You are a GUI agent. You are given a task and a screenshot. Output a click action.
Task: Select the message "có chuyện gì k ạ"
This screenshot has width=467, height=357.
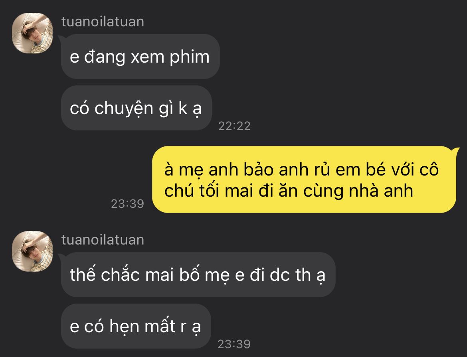(x=137, y=108)
